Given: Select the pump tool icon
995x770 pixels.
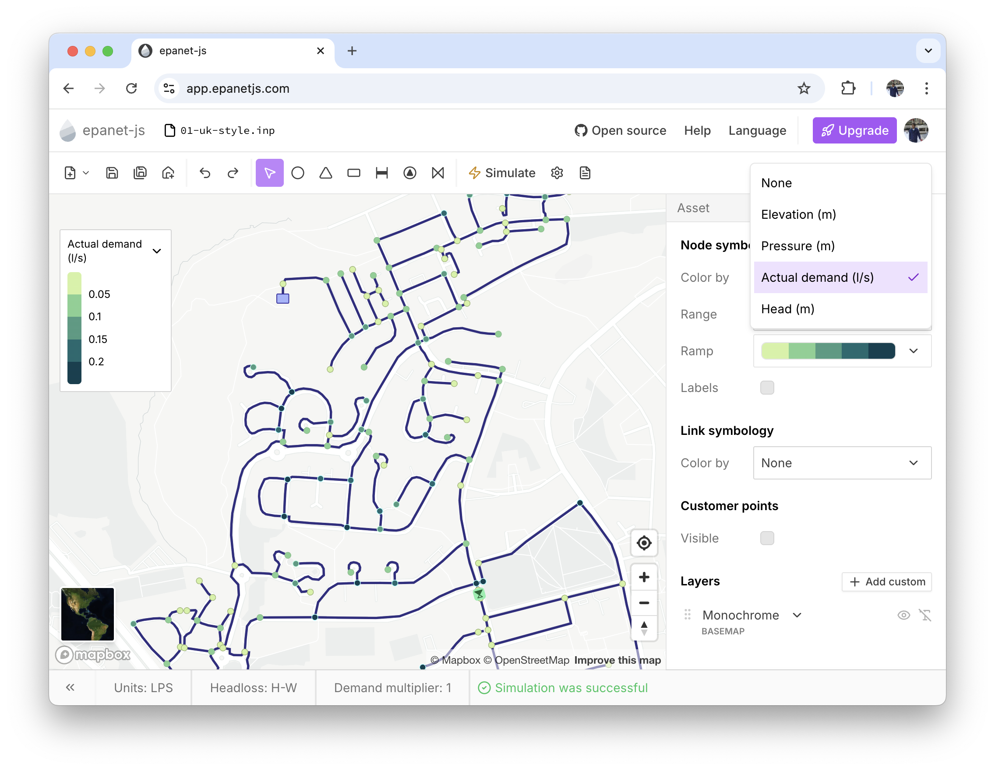Looking at the screenshot, I should pyautogui.click(x=409, y=173).
